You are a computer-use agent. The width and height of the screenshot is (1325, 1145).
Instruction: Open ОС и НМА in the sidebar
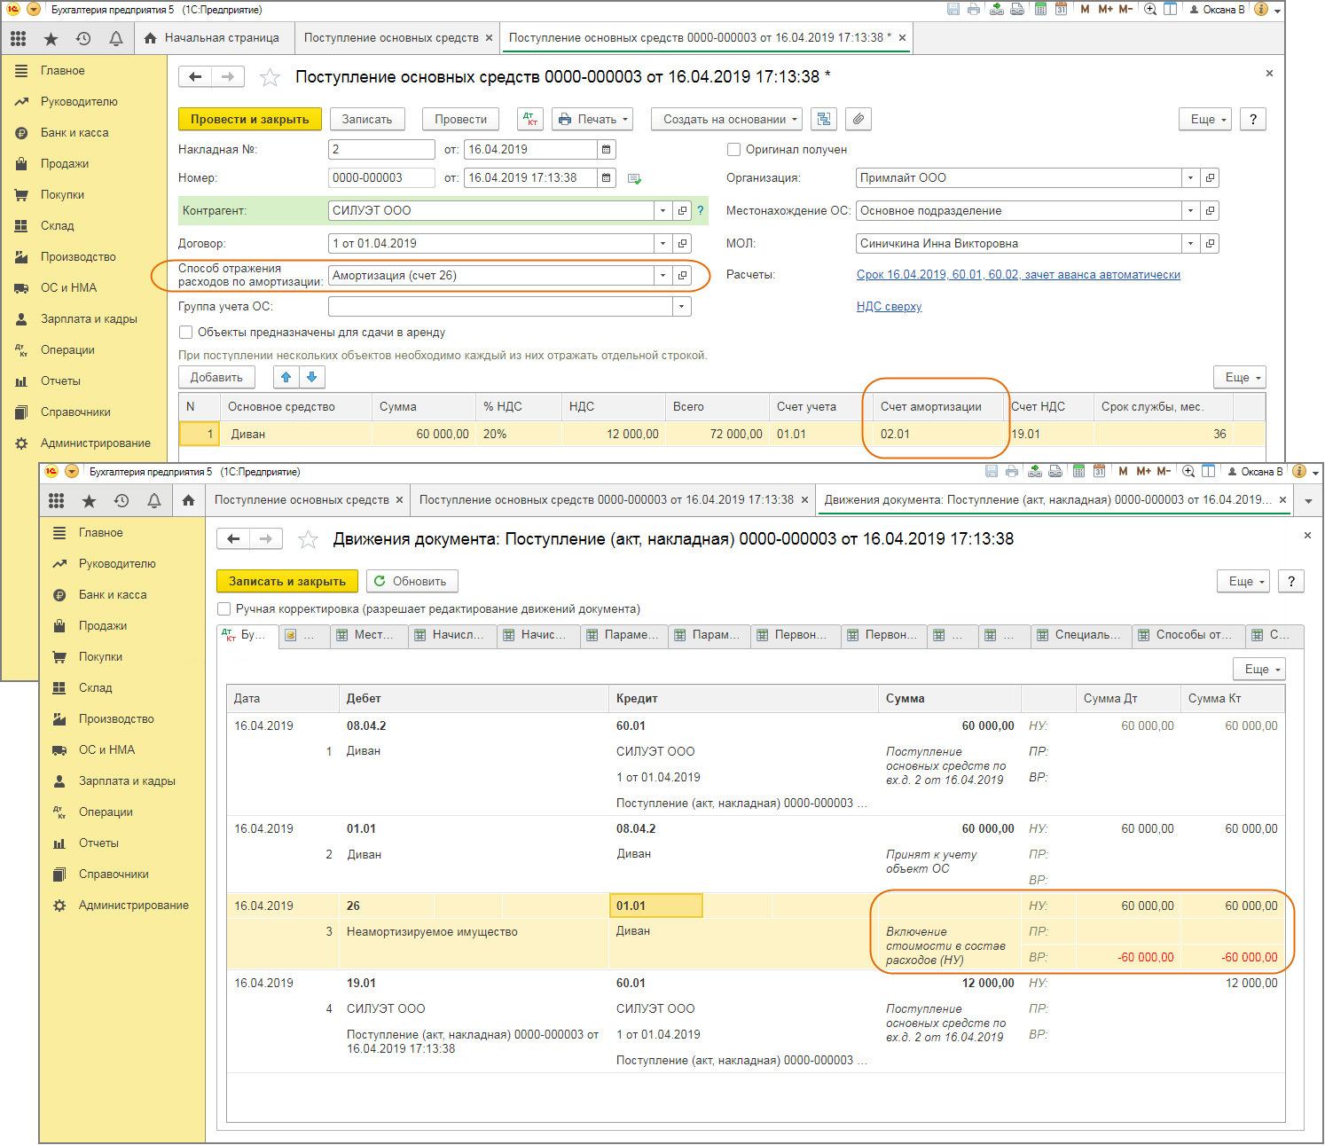[68, 287]
